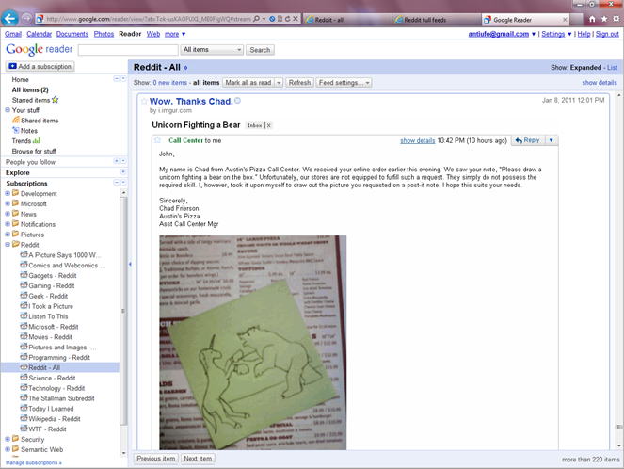The image size is (624, 469).
Task: Click the browser Back arrow button
Action: click(9, 18)
